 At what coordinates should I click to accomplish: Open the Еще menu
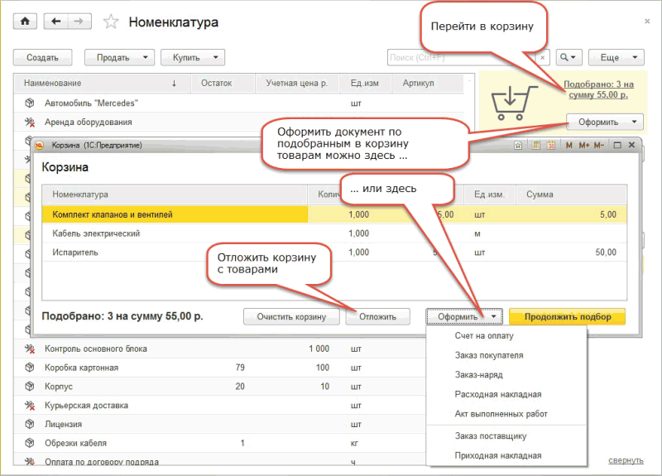[x=621, y=58]
